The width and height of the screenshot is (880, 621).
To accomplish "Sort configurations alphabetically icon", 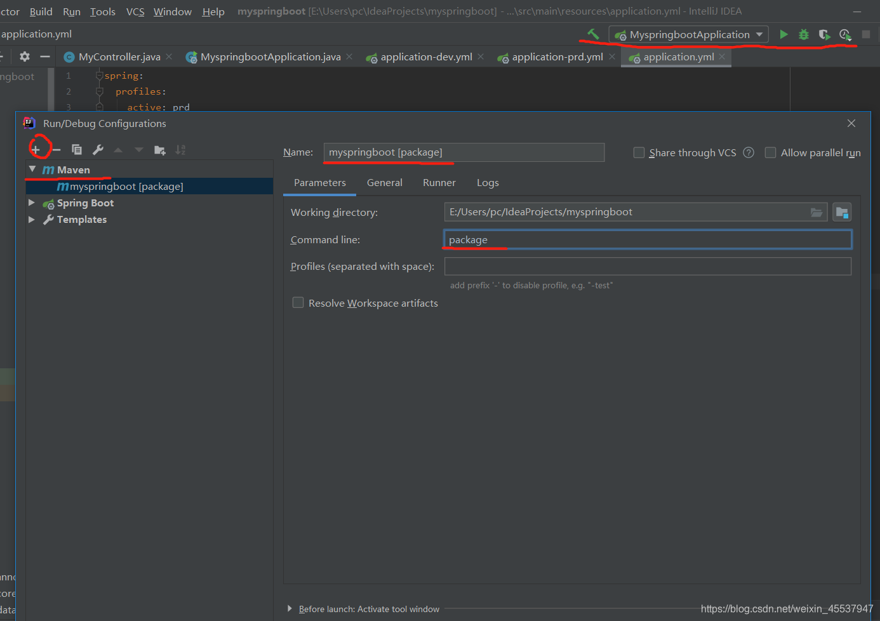I will [x=180, y=150].
